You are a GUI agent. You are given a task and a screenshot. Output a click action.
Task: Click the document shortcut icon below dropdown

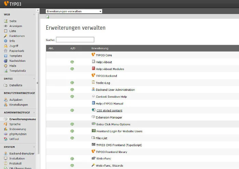(48, 17)
